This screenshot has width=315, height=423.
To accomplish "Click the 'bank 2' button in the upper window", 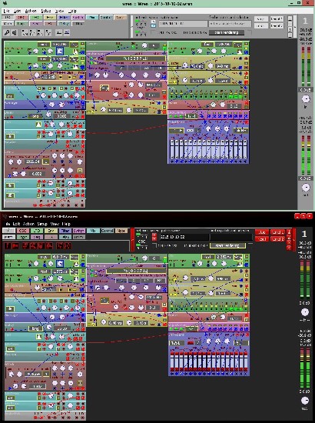I will click(277, 25).
